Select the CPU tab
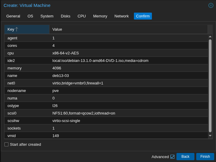This screenshot has width=216, height=162. [x=81, y=16]
